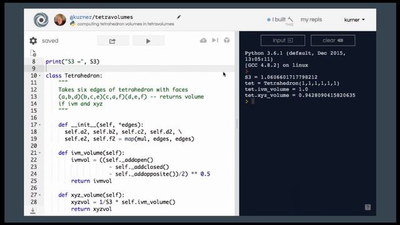The height and width of the screenshot is (225, 400).
Task: Click 'class Tetrahedron:' text on line 10
Action: (x=74, y=76)
